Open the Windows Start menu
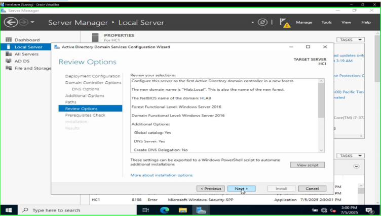This screenshot has width=382, height=216. coord(9,210)
